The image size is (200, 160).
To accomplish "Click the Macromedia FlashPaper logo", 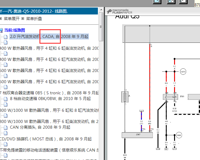I will (120, 11).
